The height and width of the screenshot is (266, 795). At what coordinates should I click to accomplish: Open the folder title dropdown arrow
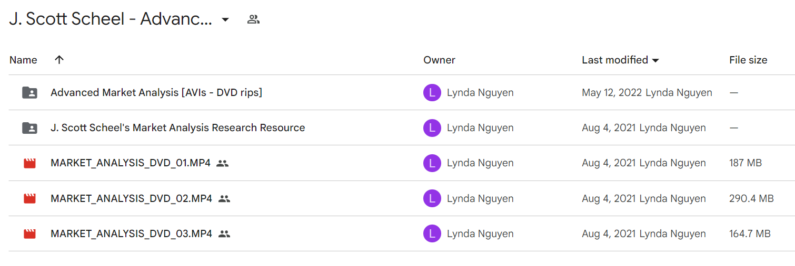225,20
